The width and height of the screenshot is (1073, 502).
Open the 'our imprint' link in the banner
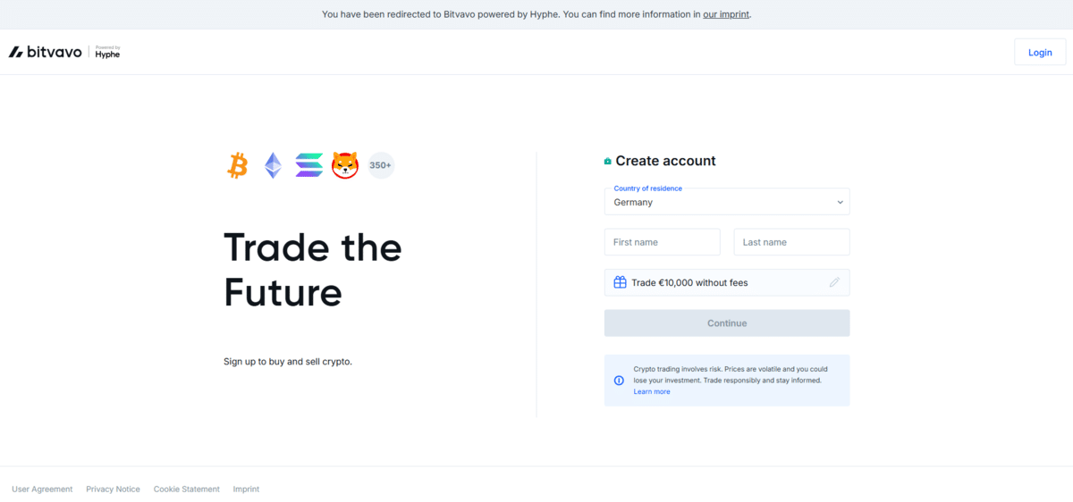coord(726,14)
